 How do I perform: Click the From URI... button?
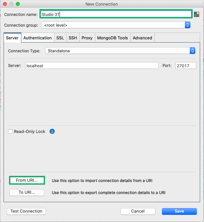pos(27,180)
